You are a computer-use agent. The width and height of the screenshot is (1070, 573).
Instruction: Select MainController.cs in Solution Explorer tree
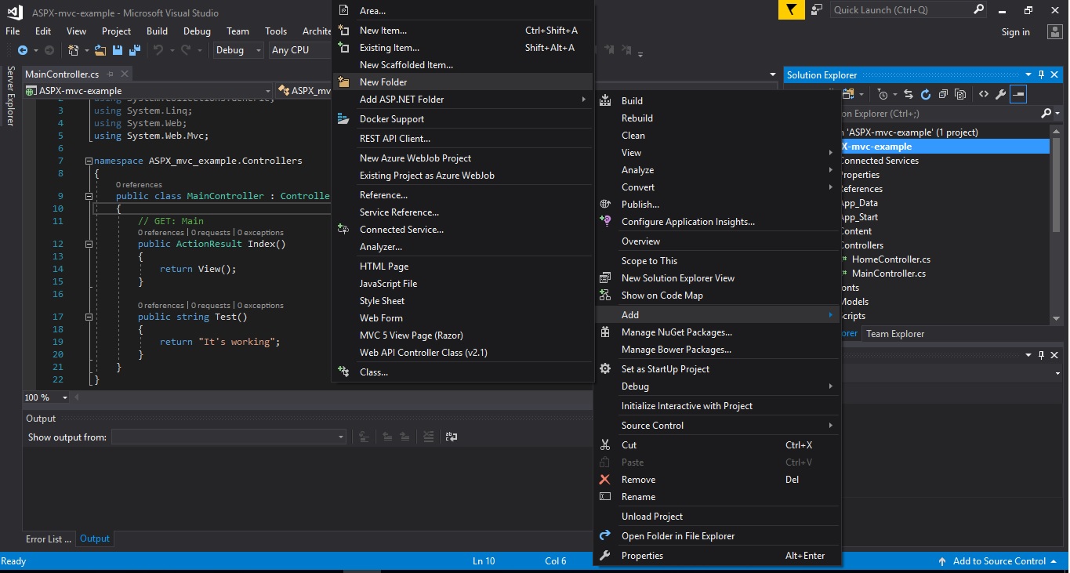(x=889, y=274)
